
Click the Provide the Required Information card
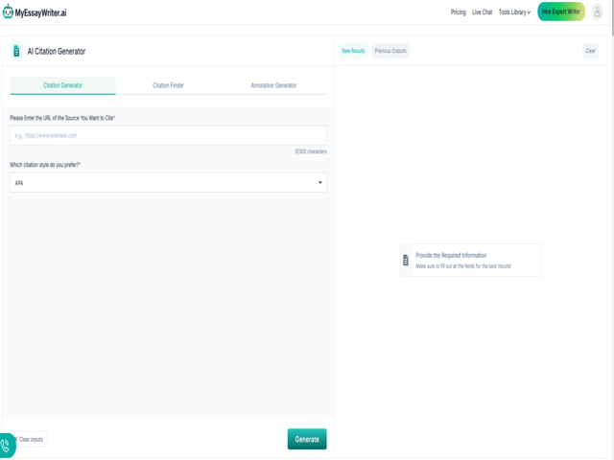coord(470,260)
